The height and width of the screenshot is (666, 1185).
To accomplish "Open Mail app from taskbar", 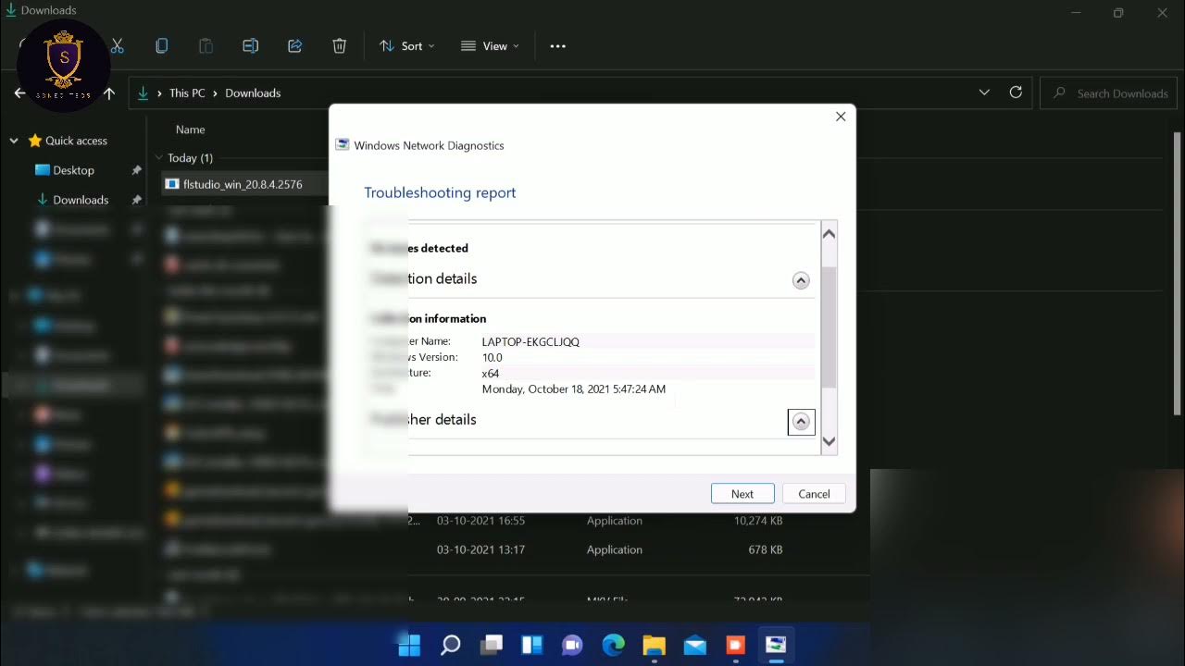I will pyautogui.click(x=694, y=645).
